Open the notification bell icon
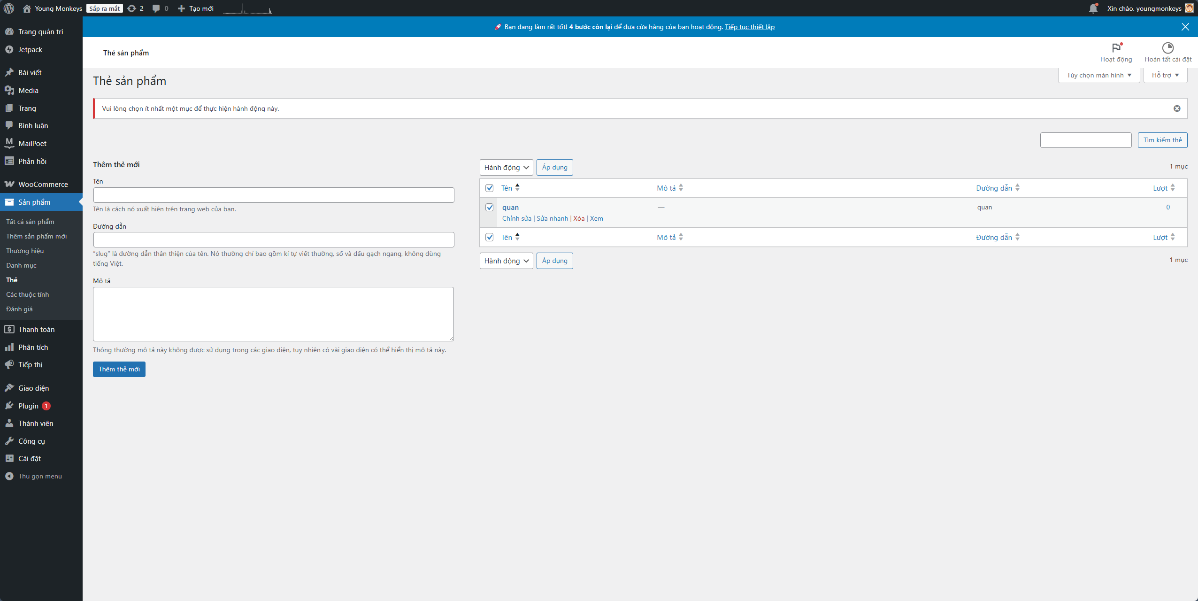 pos(1093,8)
